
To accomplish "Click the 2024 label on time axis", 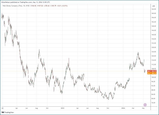I will coord(123,108).
